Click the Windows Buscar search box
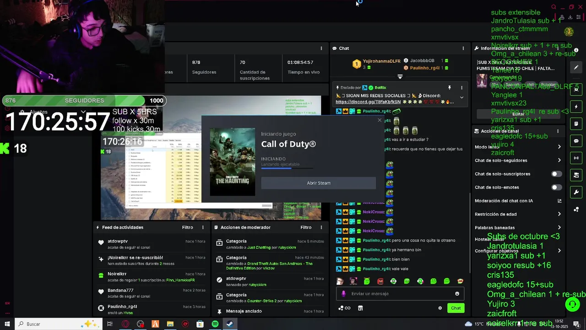Screen dimensions: 586x330 (60, 324)
